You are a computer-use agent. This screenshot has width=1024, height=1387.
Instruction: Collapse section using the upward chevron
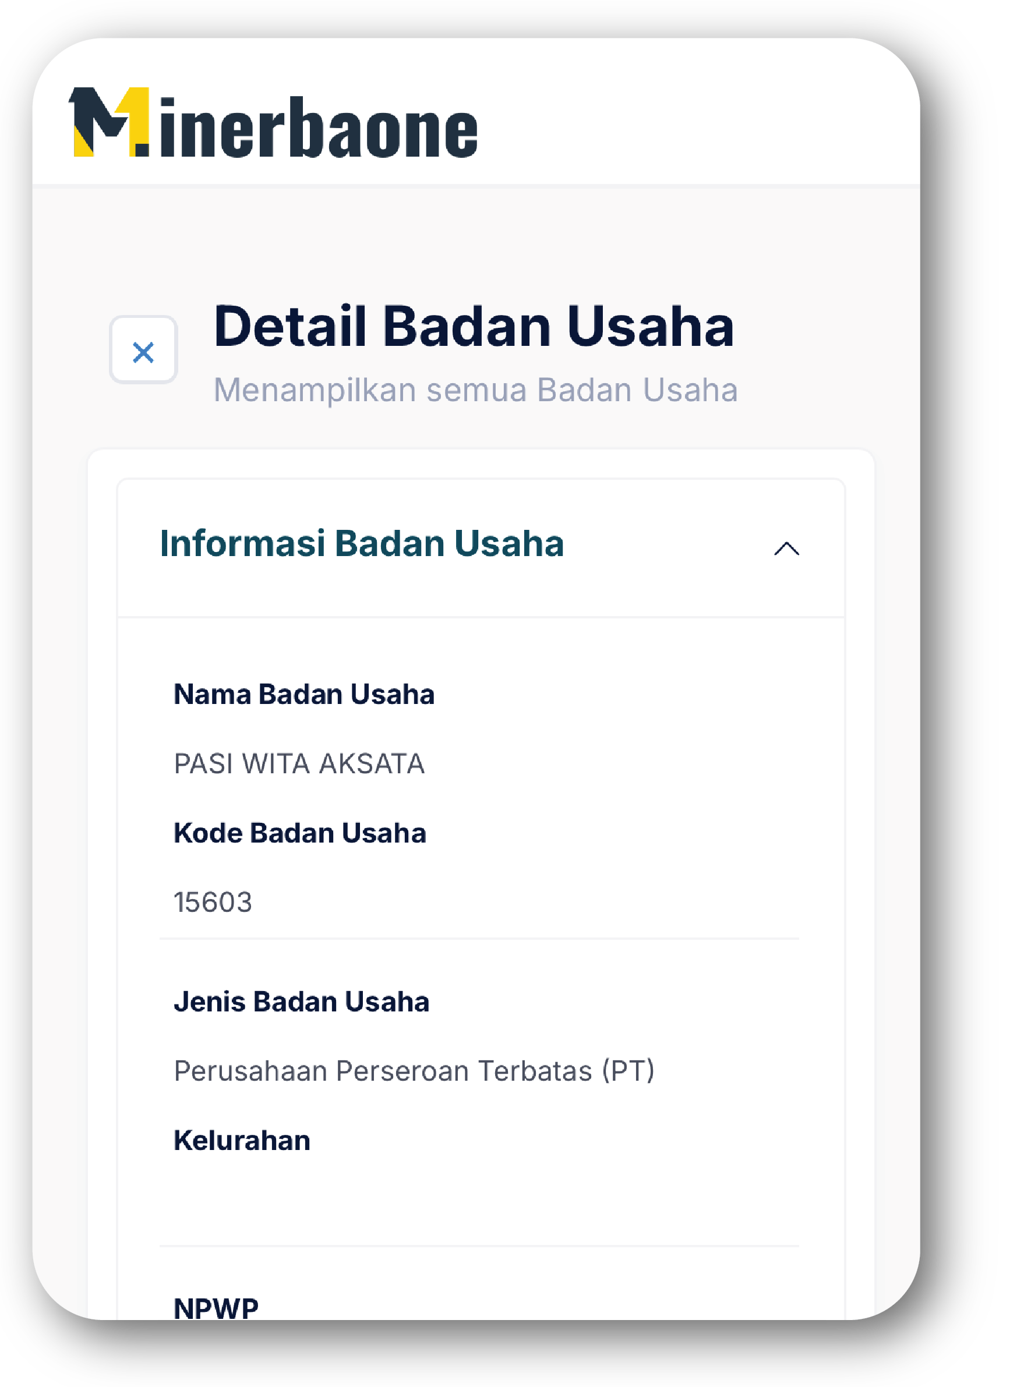click(x=786, y=549)
